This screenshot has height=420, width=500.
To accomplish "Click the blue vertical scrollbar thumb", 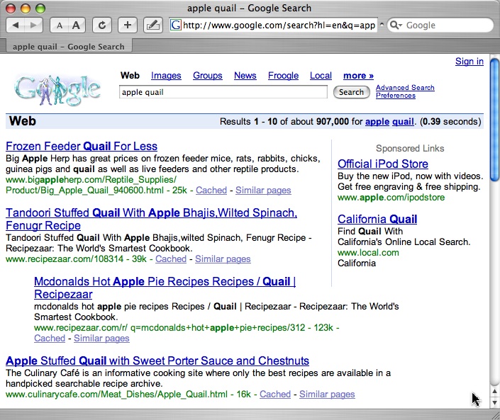I will pos(494,120).
